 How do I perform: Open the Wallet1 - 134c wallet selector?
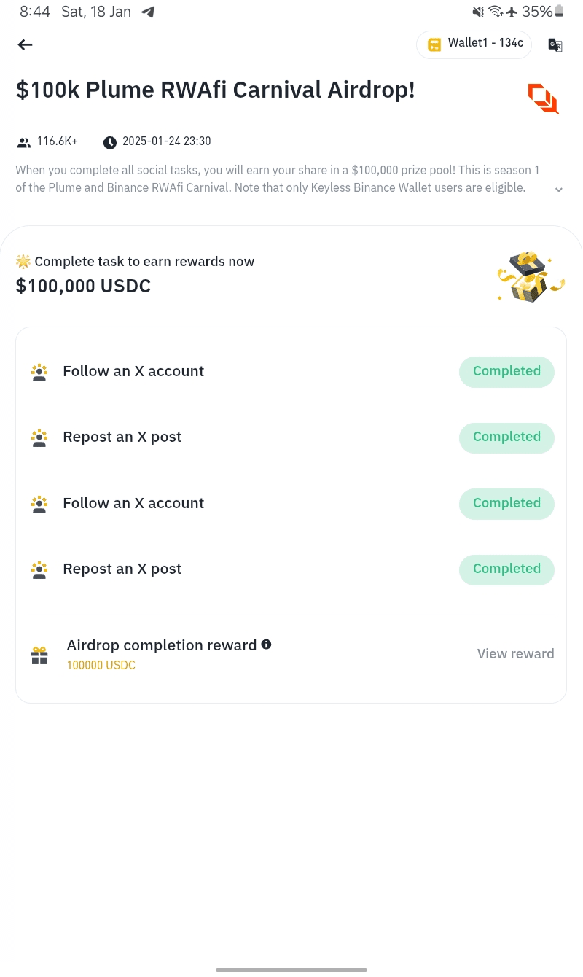474,44
